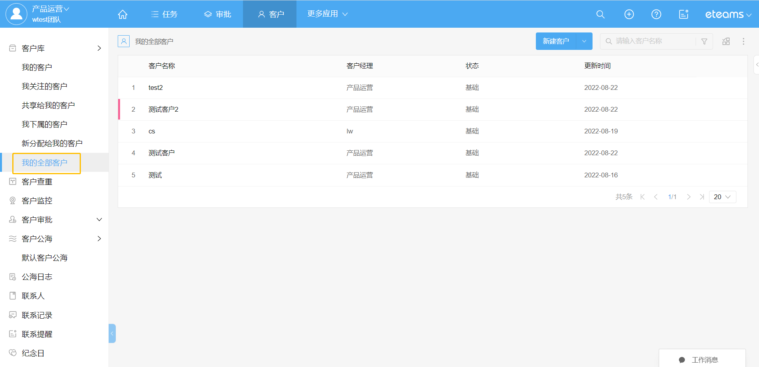Select 客户查重 in the sidebar

[37, 182]
